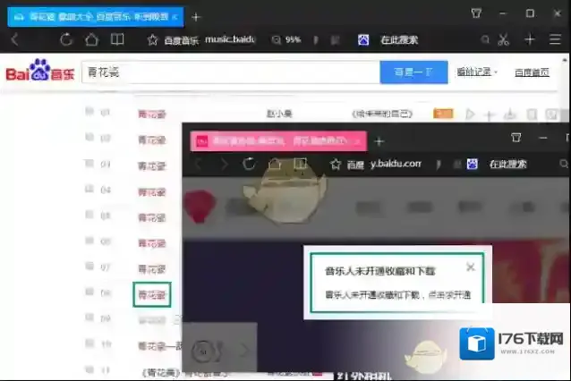Close the pink tab in the y.baidu.com window

coord(357,140)
